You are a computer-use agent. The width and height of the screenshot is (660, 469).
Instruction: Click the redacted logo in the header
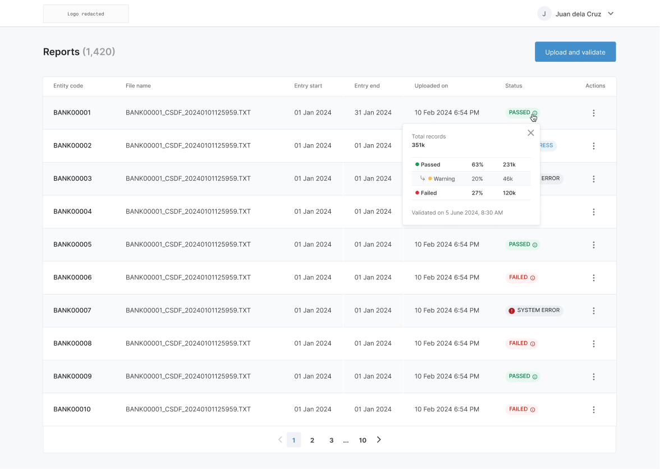[85, 13]
